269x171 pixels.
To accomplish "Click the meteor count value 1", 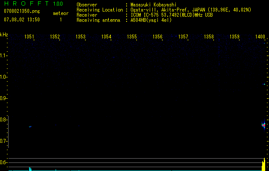I will [61, 20].
